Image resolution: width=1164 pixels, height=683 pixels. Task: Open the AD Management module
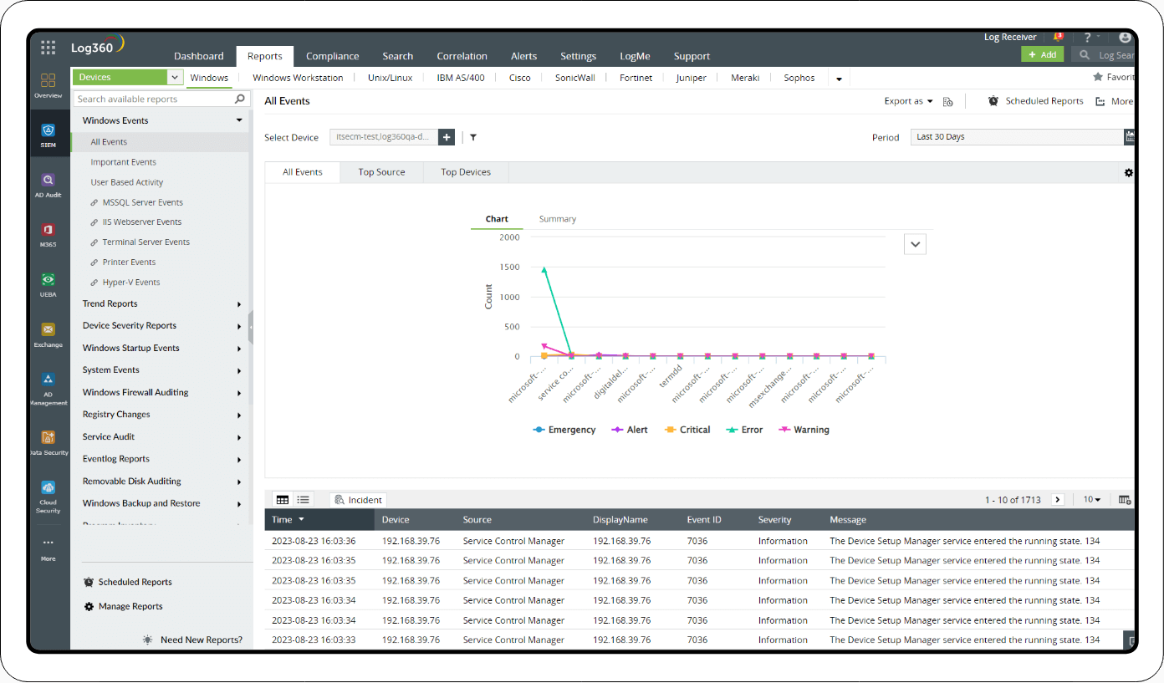[48, 388]
